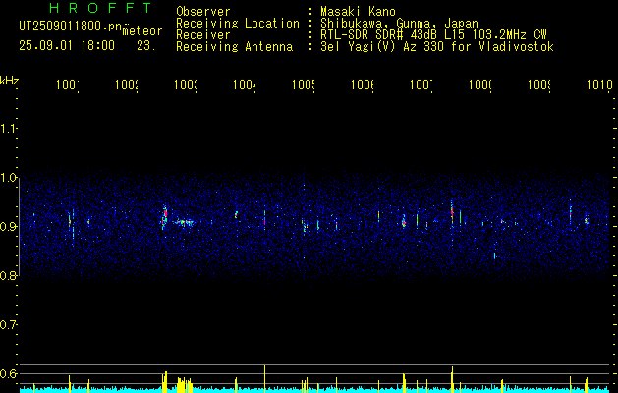Screen dimensions: 618x393
Task: Click the "kHz" axis unit label
Action: tap(10, 81)
